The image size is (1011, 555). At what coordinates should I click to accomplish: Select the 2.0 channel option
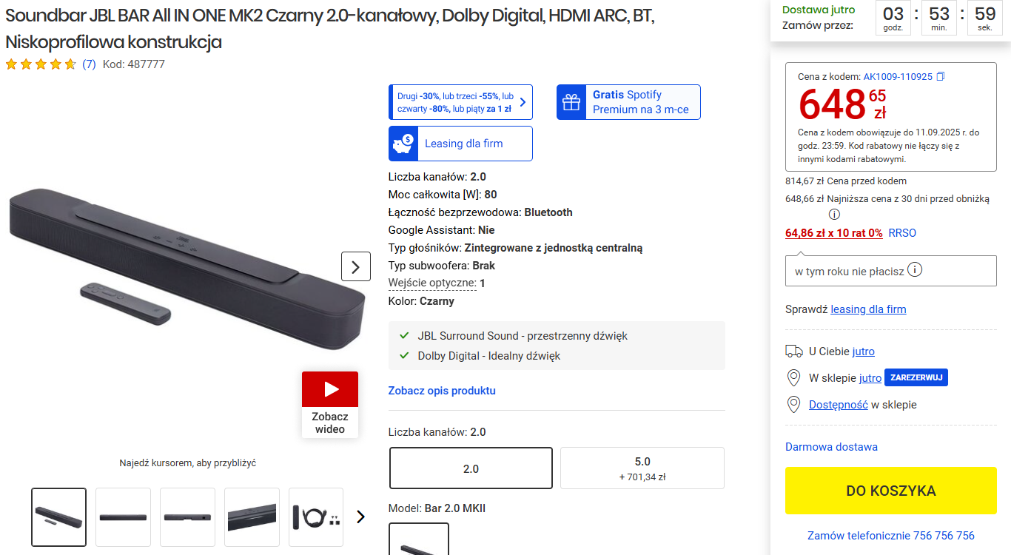[x=471, y=468]
